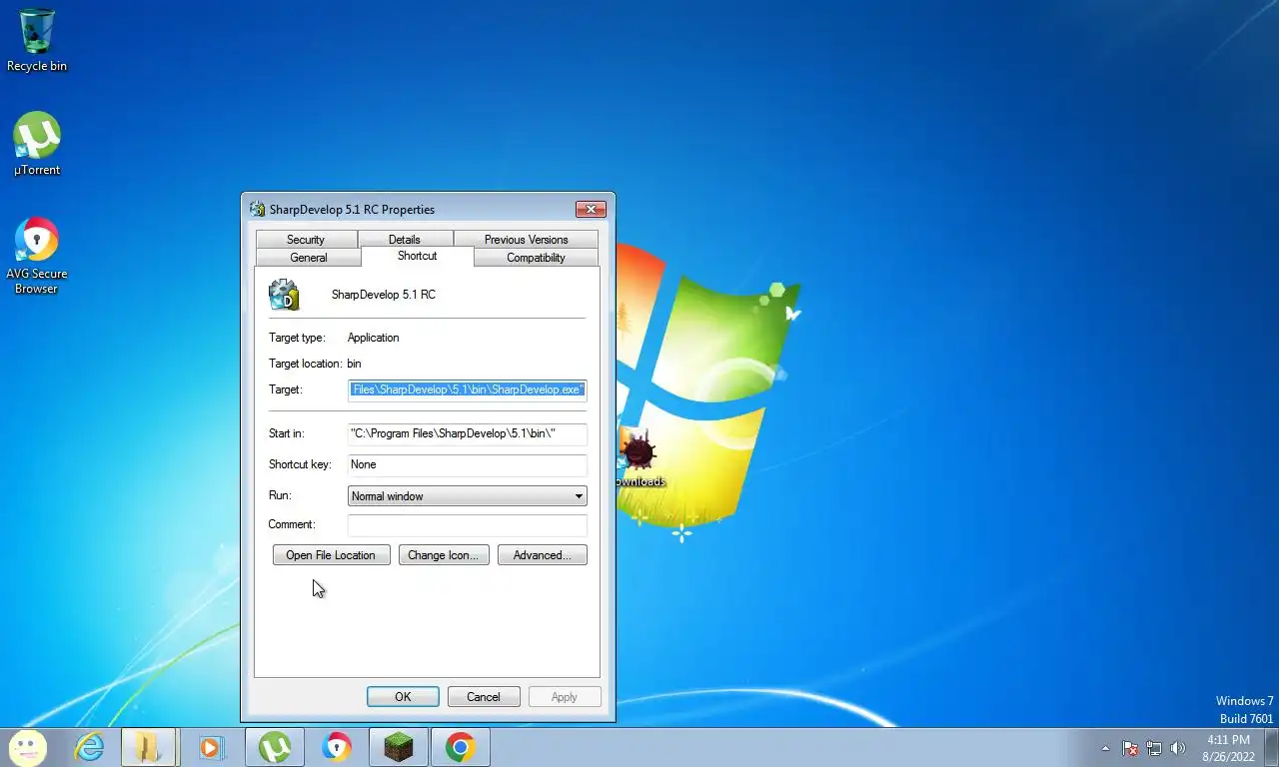Open the volume speaker tray icon
1279x767 pixels.
[x=1178, y=748]
